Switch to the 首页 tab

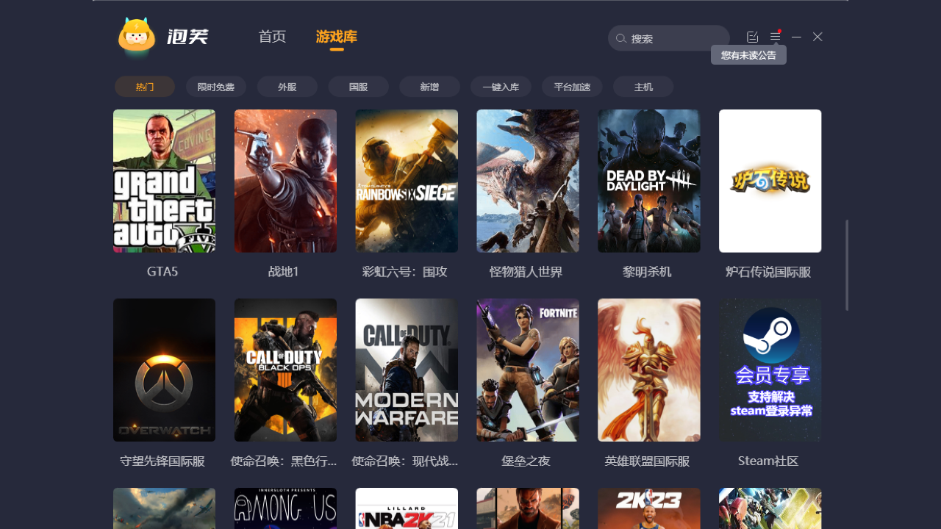click(272, 37)
